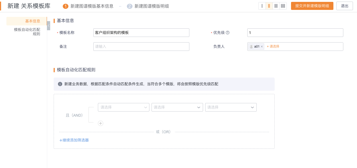Remove a01 tag from 负责人

(x=262, y=47)
